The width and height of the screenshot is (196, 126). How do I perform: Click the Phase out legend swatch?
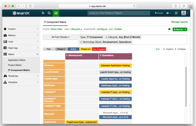(86, 49)
